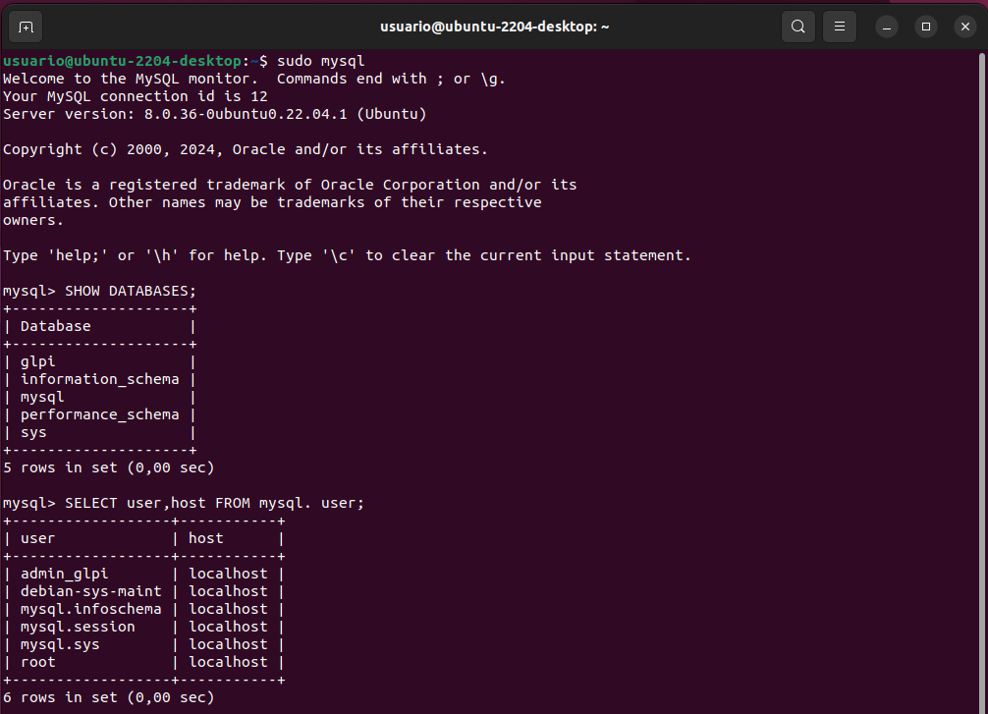Click the debian-sys-maint user entry
This screenshot has width=988, height=714.
click(x=90, y=591)
